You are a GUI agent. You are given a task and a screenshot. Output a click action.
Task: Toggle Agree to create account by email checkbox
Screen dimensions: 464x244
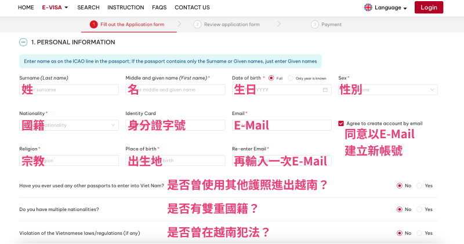pyautogui.click(x=341, y=123)
